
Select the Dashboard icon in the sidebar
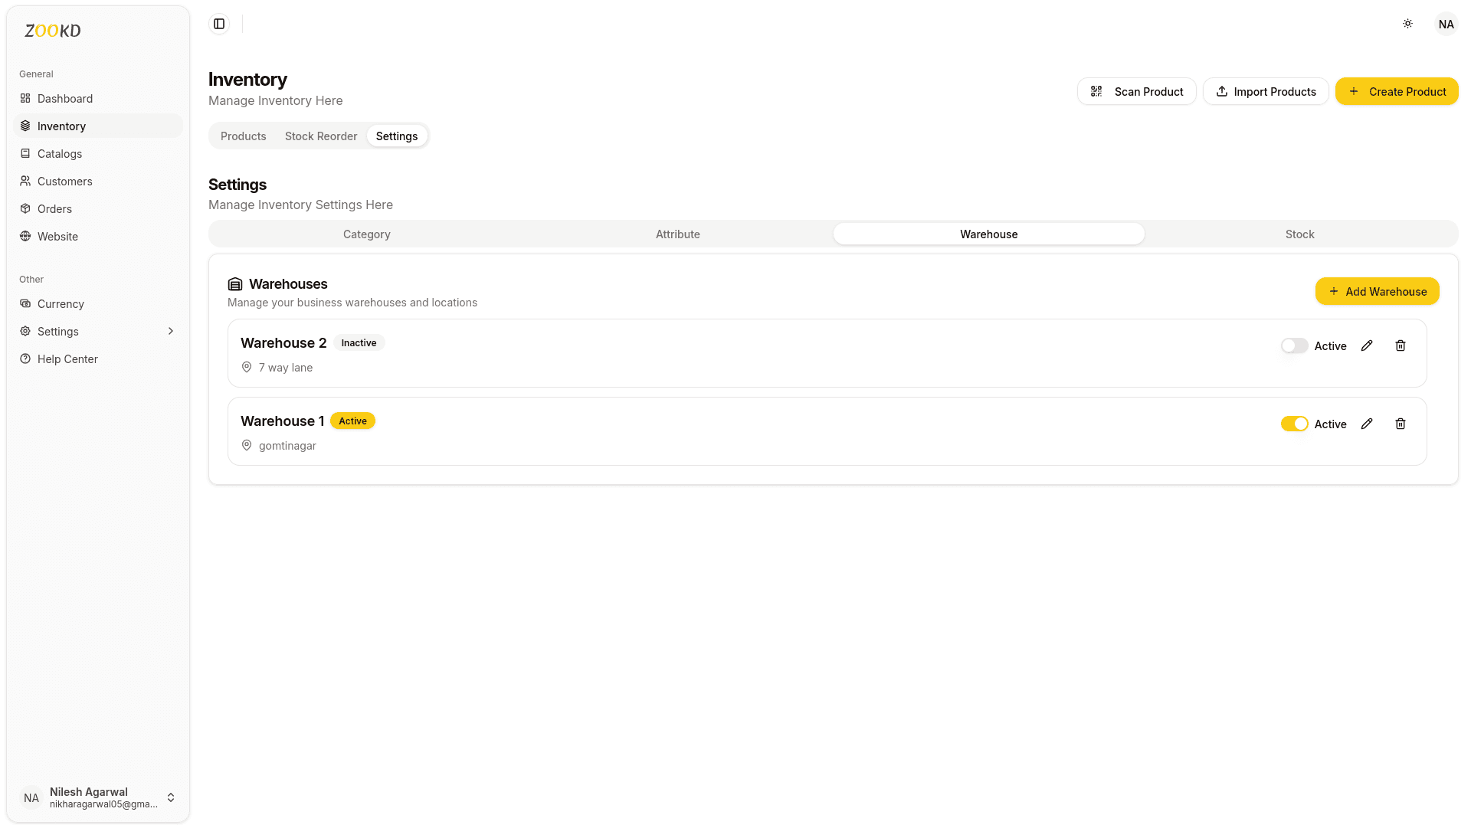click(25, 98)
